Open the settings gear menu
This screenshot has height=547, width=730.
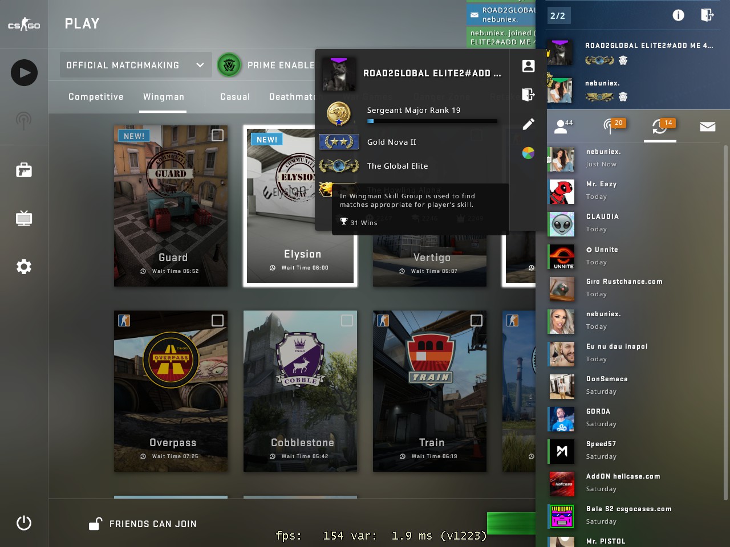(24, 266)
